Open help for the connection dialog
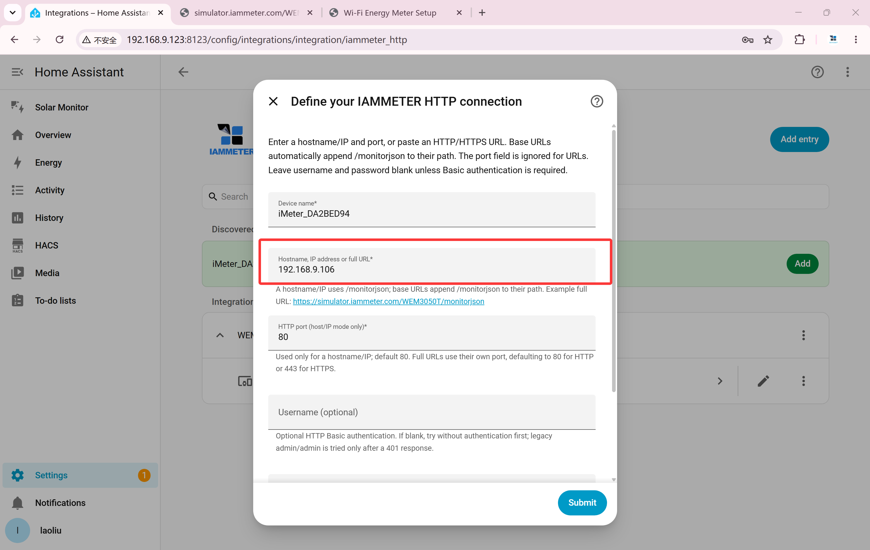The height and width of the screenshot is (550, 870). point(596,102)
